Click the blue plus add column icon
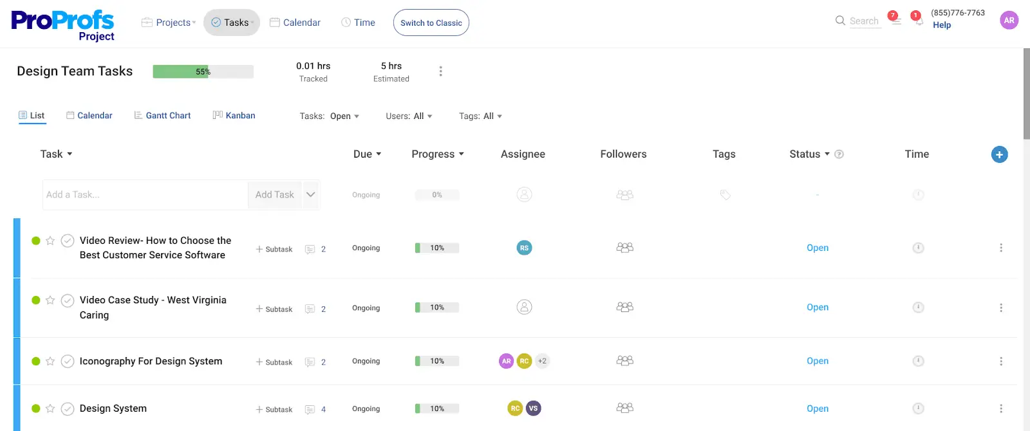The height and width of the screenshot is (431, 1030). click(x=999, y=154)
